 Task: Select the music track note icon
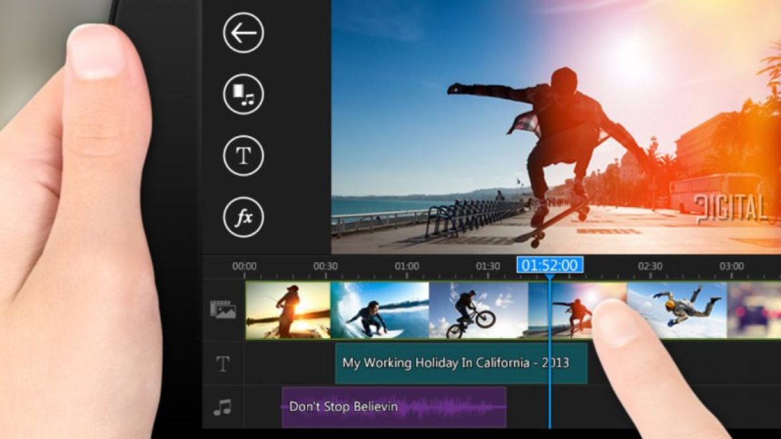coord(223,408)
